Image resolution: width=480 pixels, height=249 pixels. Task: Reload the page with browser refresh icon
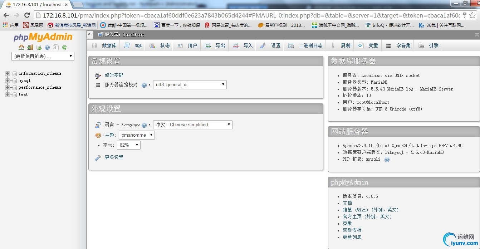pyautogui.click(x=27, y=15)
